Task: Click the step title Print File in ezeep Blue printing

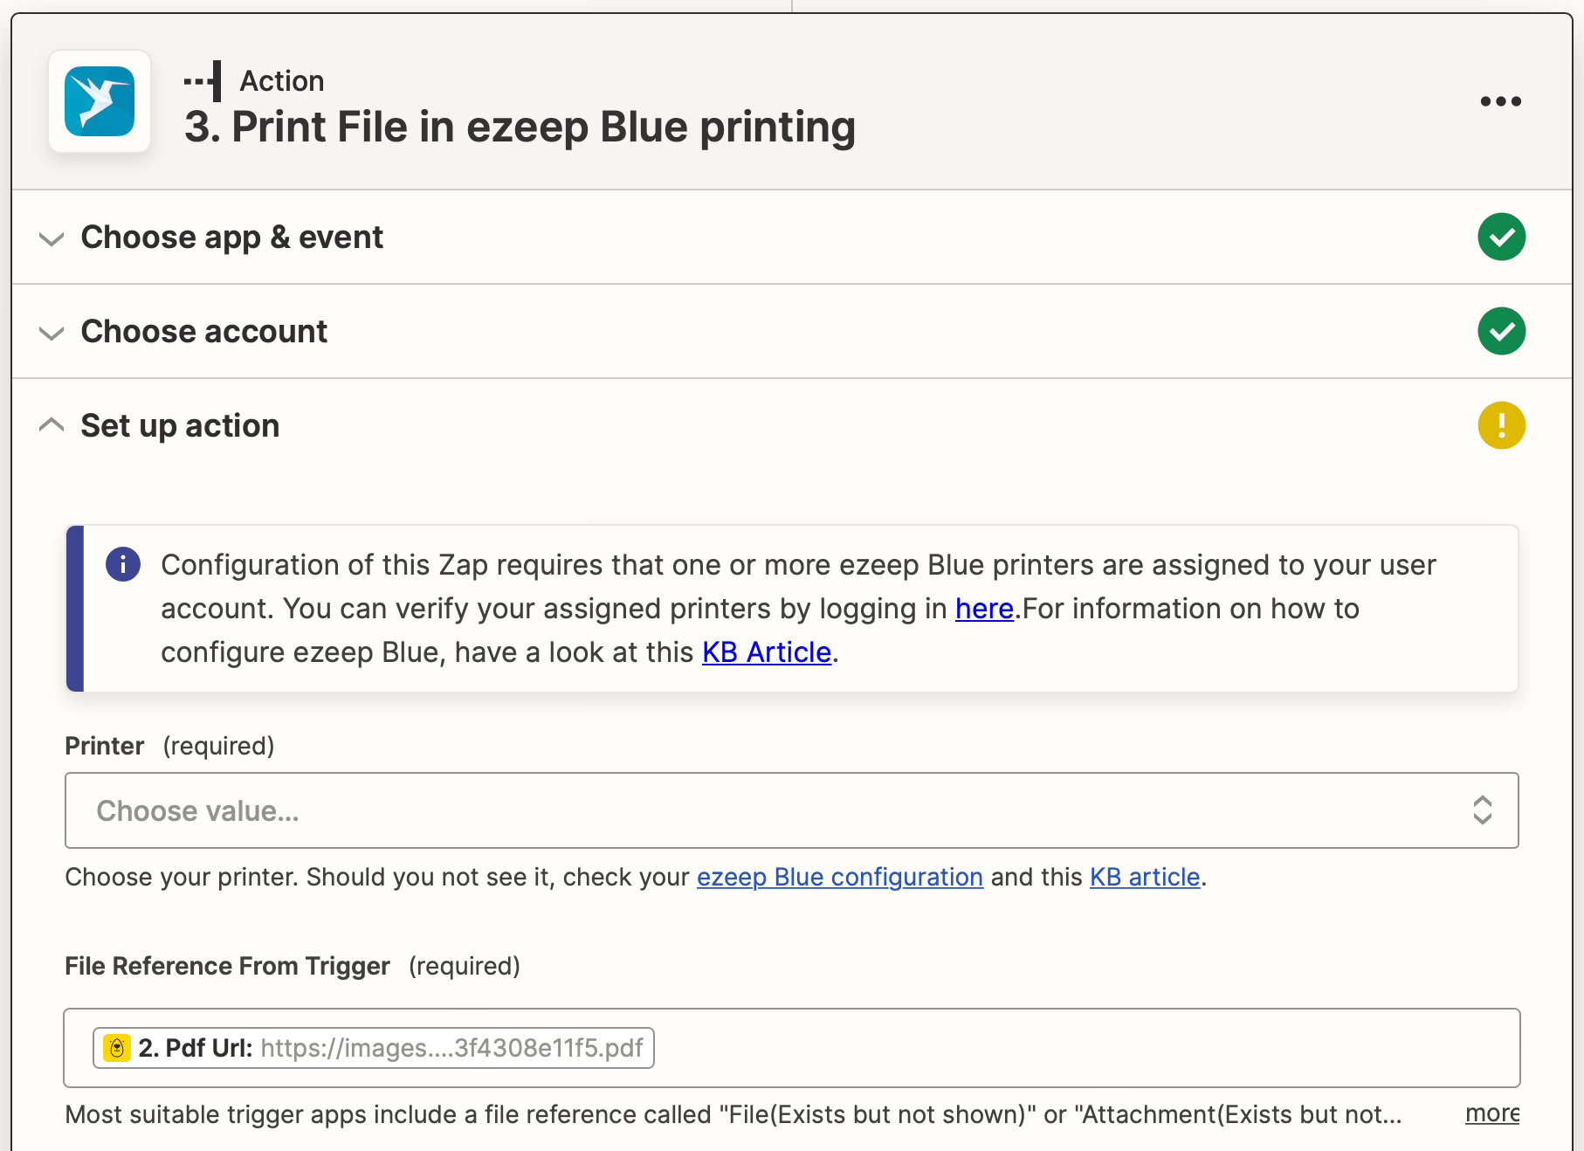Action: click(520, 127)
